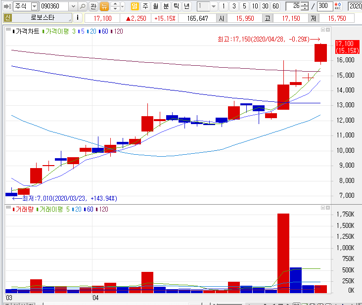This screenshot has width=362, height=305.
Task: Click the interval 3 button
Action: (234, 6)
